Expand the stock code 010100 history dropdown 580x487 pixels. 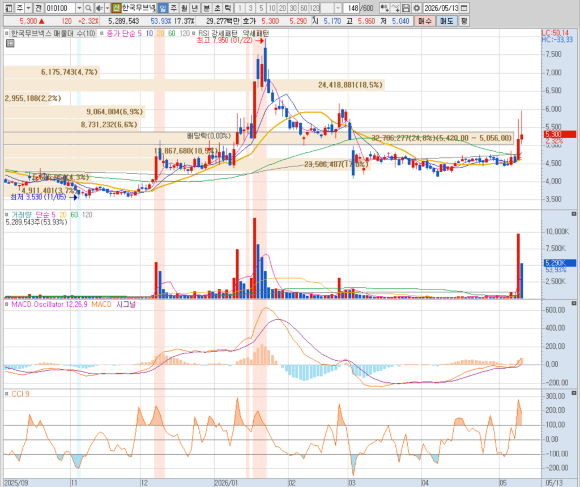pos(79,8)
